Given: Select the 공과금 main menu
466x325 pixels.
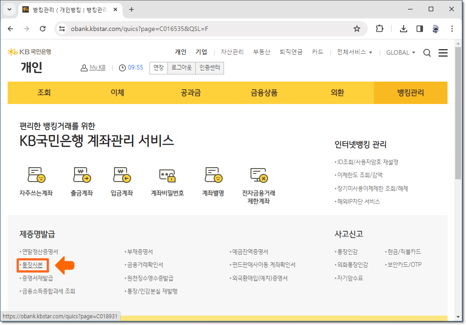Looking at the screenshot, I should click(191, 93).
